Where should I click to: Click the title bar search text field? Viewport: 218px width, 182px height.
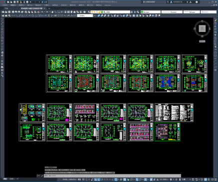pyautogui.click(x=155, y=2)
